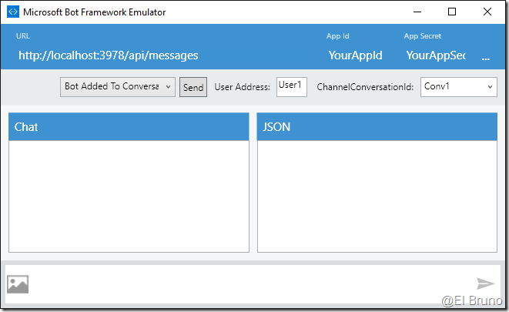The height and width of the screenshot is (312, 509).
Task: Edit the localhost URL field
Action: pyautogui.click(x=108, y=55)
